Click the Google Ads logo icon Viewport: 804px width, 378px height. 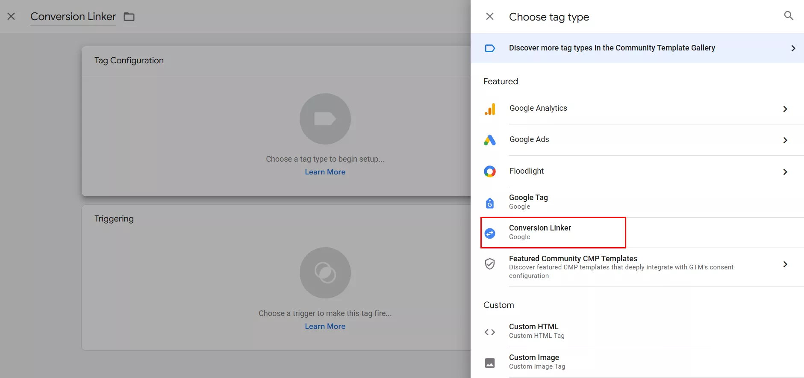coord(490,140)
